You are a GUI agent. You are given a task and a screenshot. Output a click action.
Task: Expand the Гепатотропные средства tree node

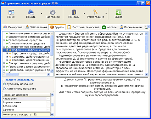coord(4,40)
